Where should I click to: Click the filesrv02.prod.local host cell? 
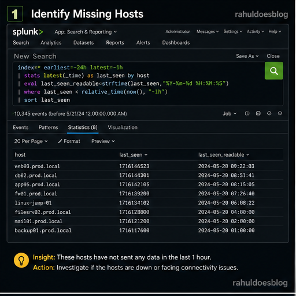(43, 212)
